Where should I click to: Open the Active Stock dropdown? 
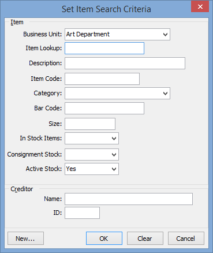coord(92,169)
